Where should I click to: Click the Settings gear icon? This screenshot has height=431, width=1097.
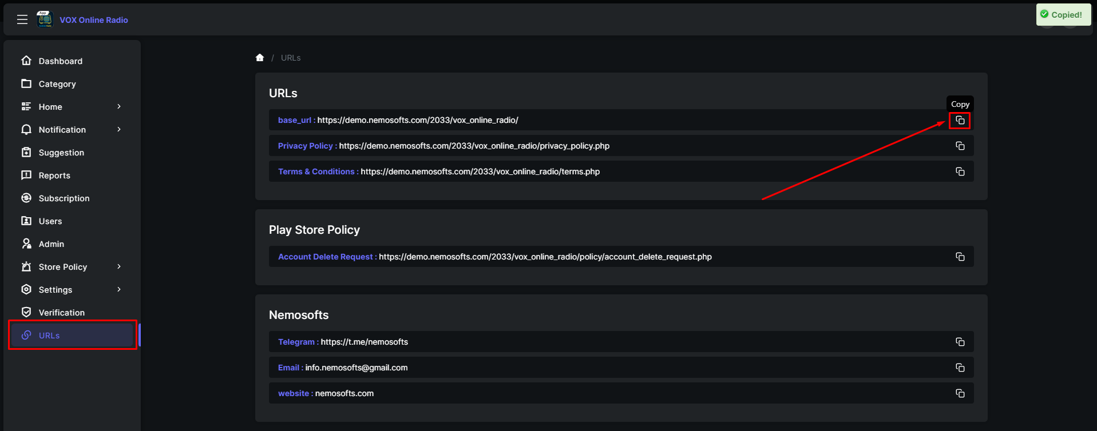click(x=26, y=289)
